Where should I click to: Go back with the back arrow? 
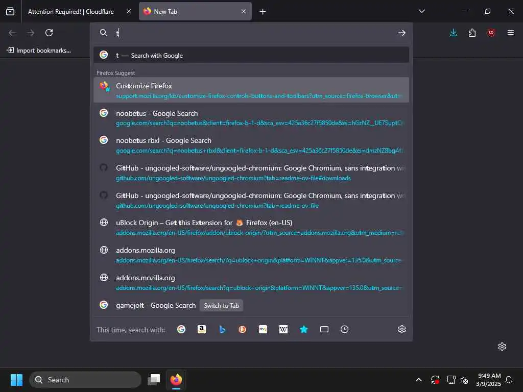12,33
